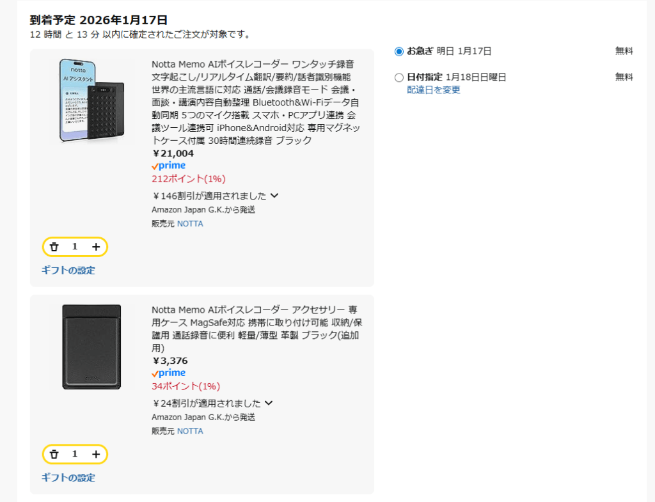Open NOTTA seller link for MagSafe case
The width and height of the screenshot is (655, 502).
190,431
